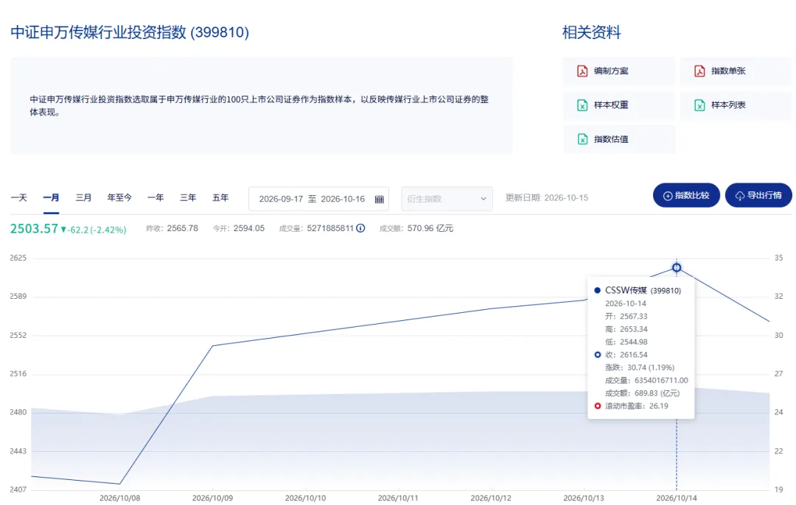Click the date range field 2026-09-17 至 2026-10-16
This screenshot has width=796, height=505.
pyautogui.click(x=319, y=199)
